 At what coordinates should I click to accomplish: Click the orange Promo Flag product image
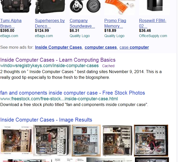[120, 7]
